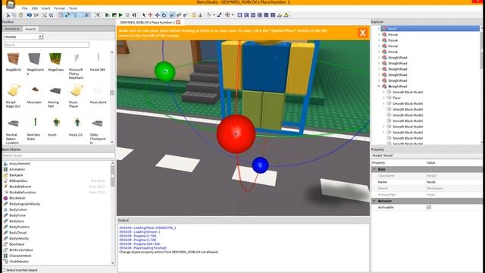Image resolution: width=485 pixels, height=273 pixels.
Task: Insert a BlockMesh object
Action: coord(17,198)
